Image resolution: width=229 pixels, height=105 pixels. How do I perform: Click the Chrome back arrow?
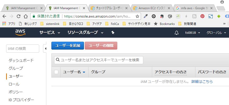click(x=4, y=16)
